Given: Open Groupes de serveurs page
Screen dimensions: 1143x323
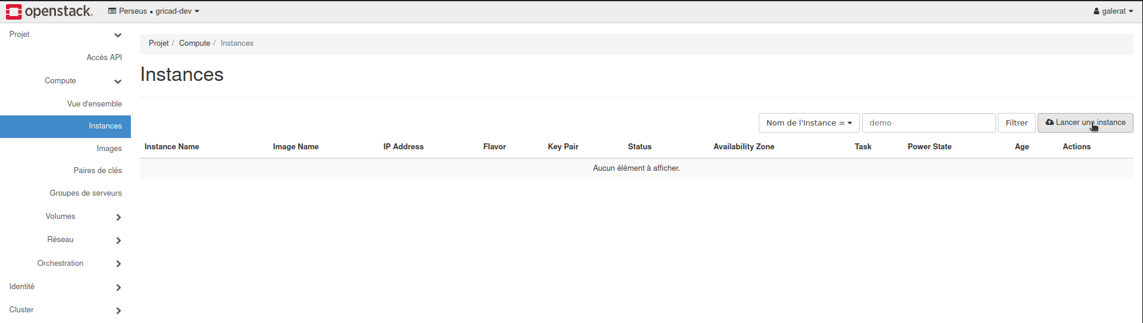Looking at the screenshot, I should click(x=86, y=193).
